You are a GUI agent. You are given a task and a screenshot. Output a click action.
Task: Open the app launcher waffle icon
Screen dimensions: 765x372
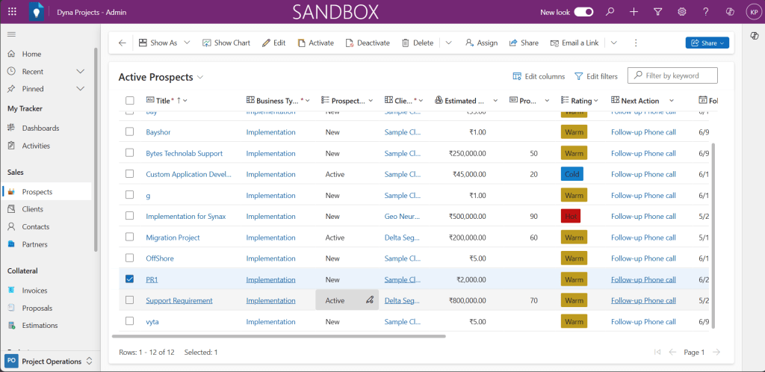pyautogui.click(x=12, y=12)
